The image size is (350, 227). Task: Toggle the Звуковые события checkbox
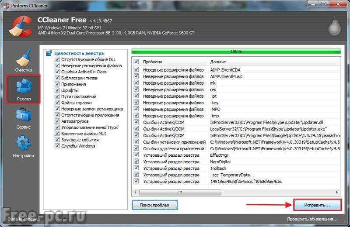click(x=57, y=140)
